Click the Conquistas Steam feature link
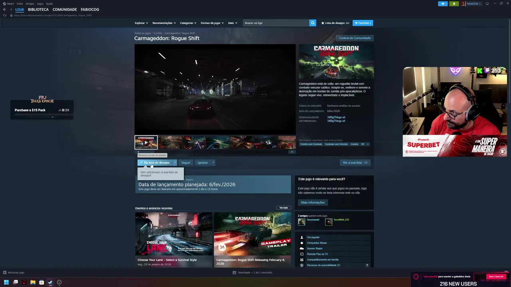511x287 pixels. (317, 243)
